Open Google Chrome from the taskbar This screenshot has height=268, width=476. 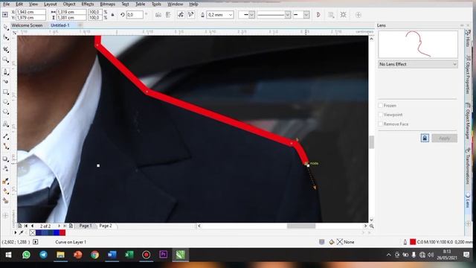94,255
